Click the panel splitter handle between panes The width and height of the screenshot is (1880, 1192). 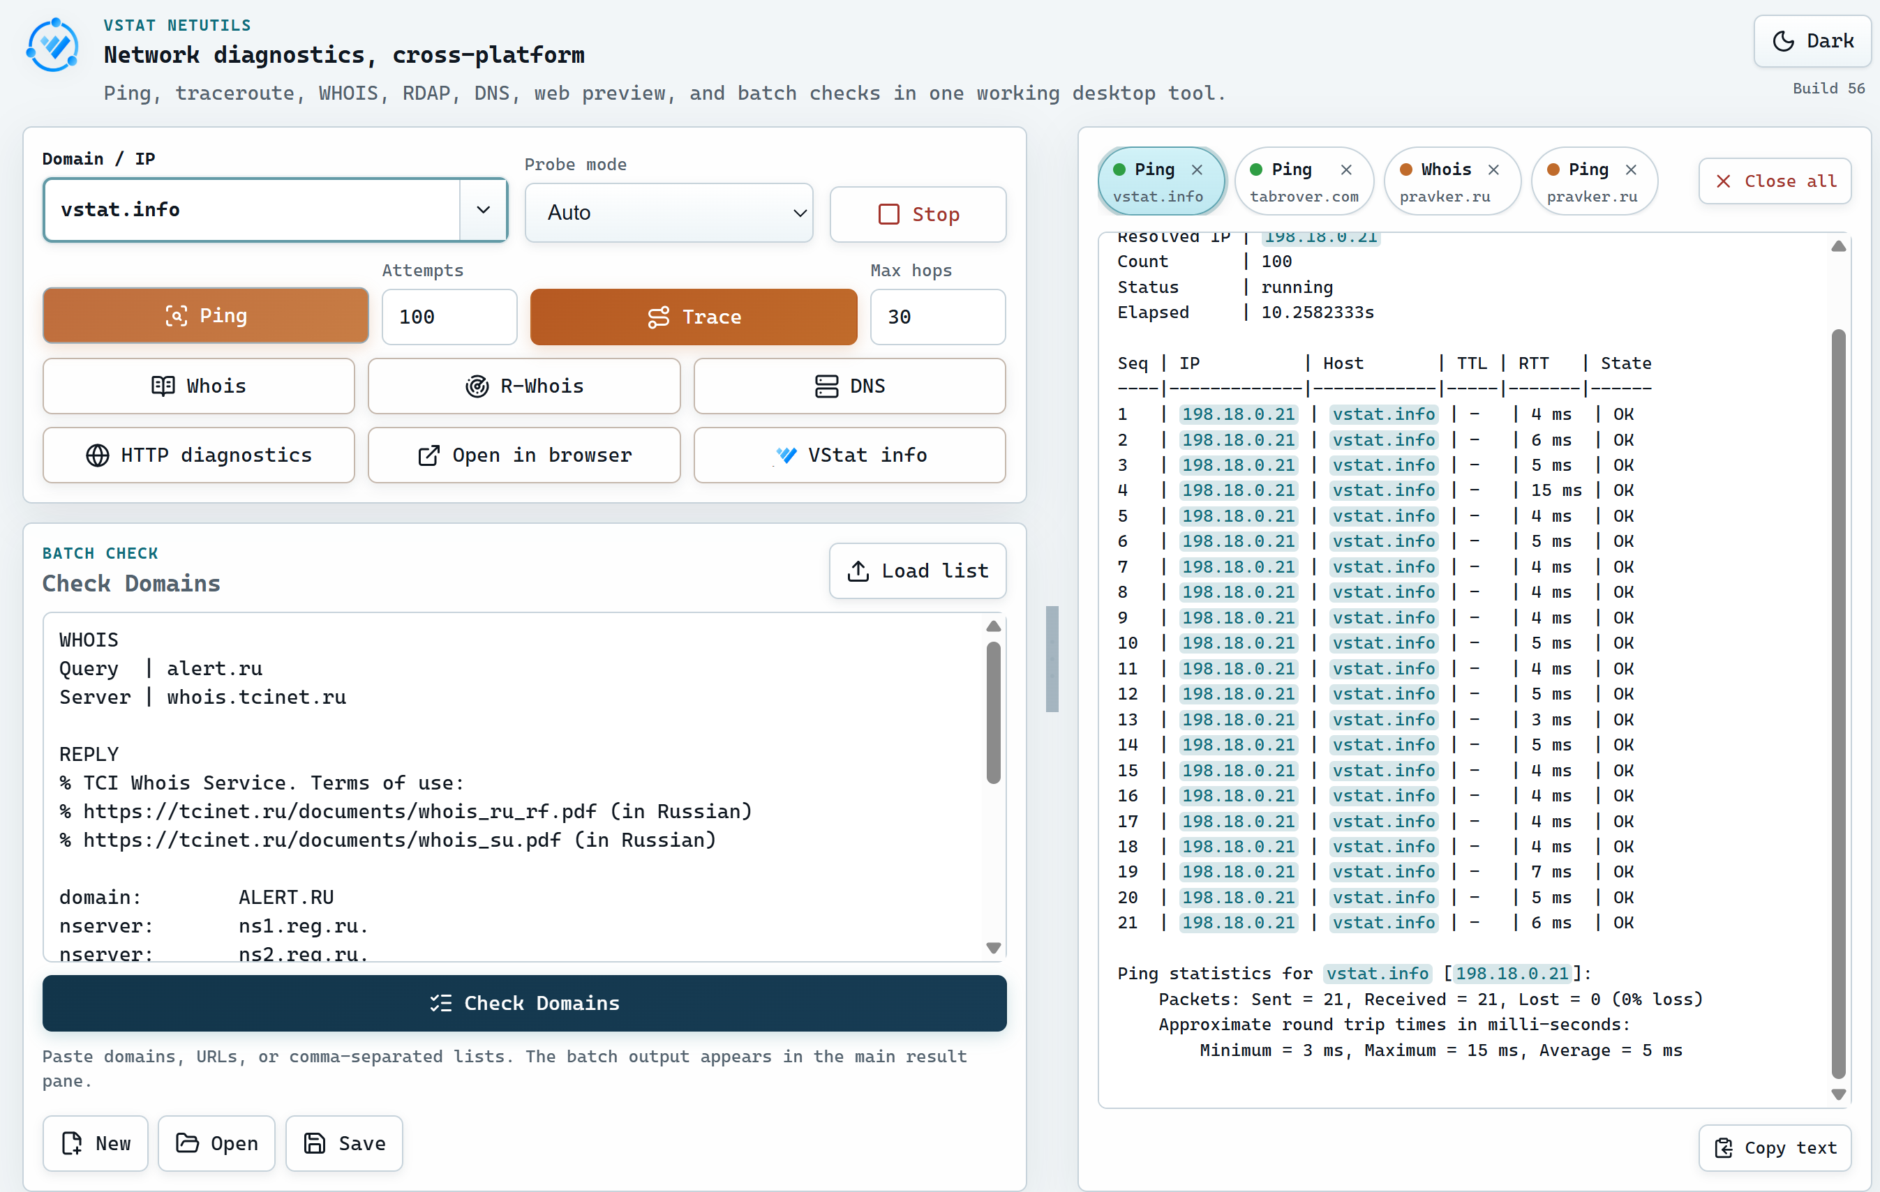pos(1052,659)
